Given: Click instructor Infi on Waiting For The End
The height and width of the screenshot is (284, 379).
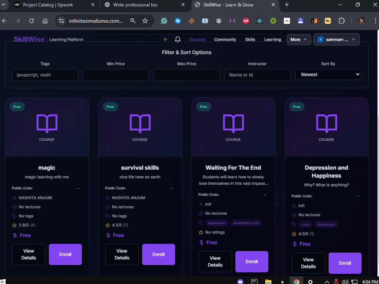Looking at the screenshot, I should click(x=208, y=204).
